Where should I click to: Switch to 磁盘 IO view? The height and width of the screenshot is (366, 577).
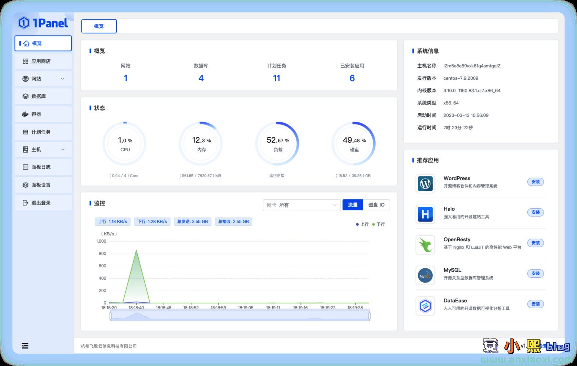click(x=376, y=205)
